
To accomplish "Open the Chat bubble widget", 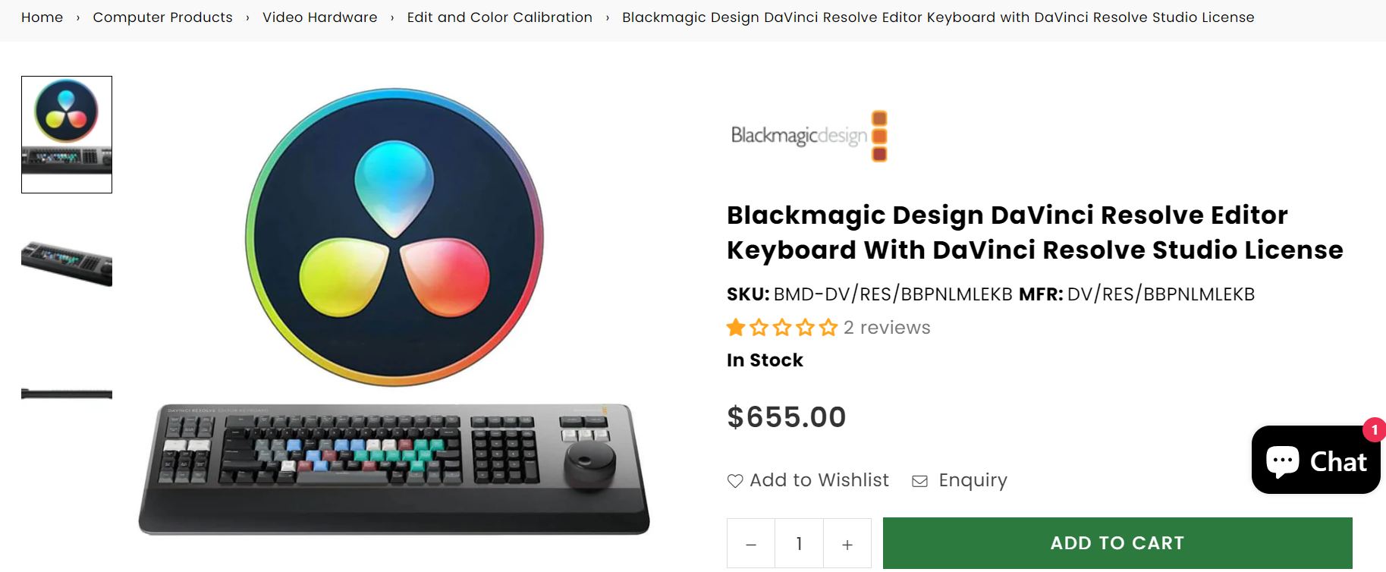I will point(1315,460).
